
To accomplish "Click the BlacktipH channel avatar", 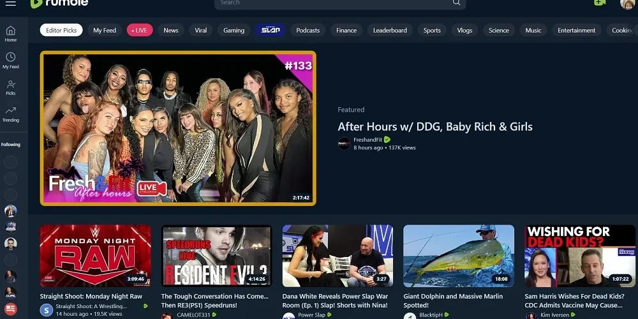I will (x=410, y=316).
